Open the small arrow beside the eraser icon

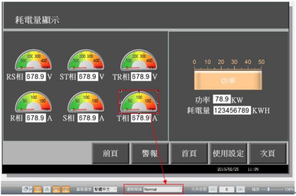point(31,189)
